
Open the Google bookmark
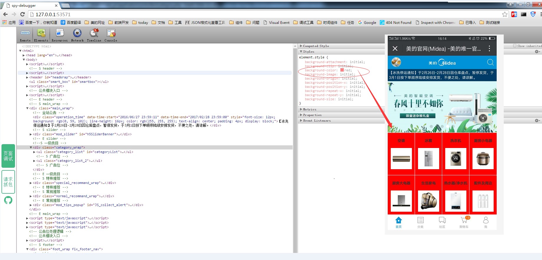[x=367, y=22]
